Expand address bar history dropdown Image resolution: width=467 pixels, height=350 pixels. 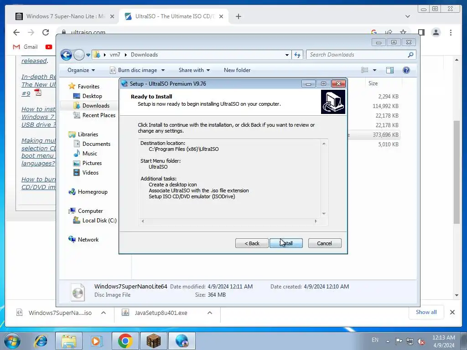pos(287,55)
